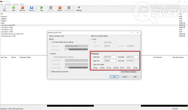Click the Cancel button
The image size is (188, 110).
point(125,77)
